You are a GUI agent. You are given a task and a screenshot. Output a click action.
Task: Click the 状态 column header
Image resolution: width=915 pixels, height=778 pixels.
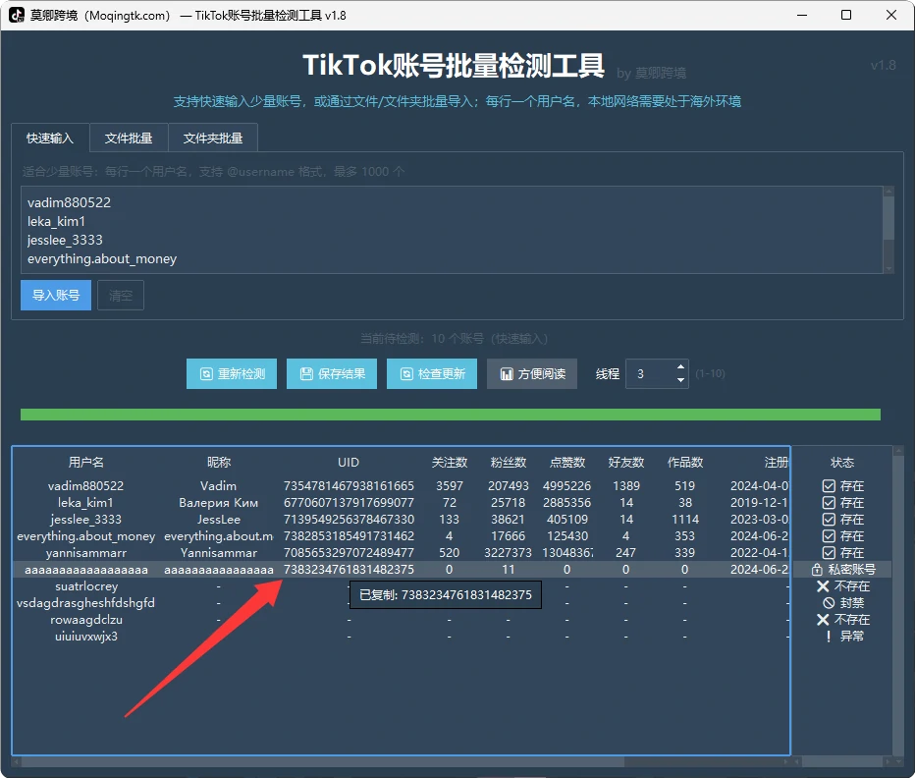[x=842, y=463]
